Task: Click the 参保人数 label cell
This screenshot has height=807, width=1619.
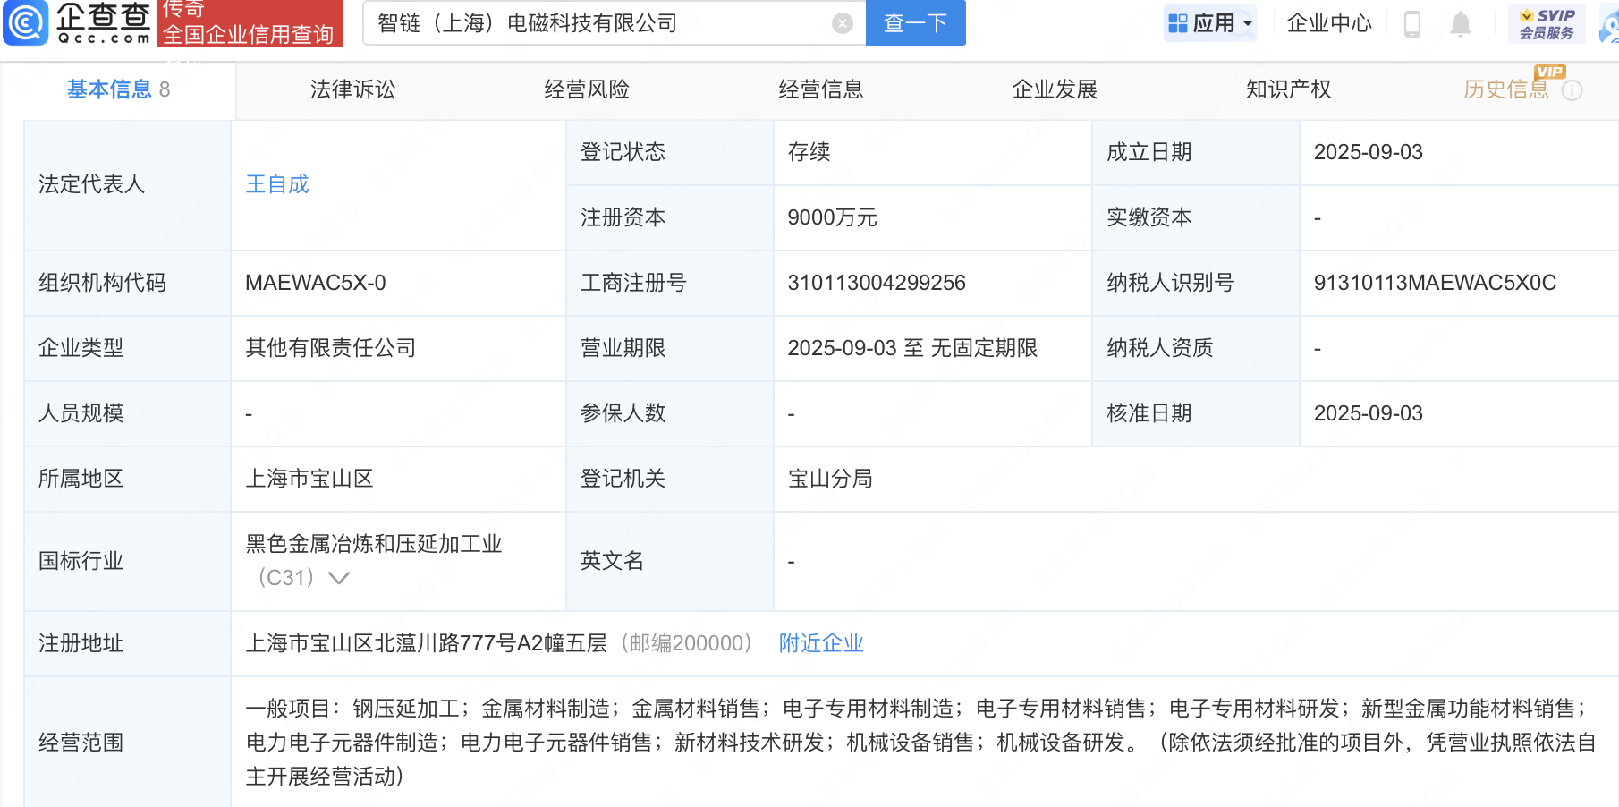Action: [x=669, y=413]
